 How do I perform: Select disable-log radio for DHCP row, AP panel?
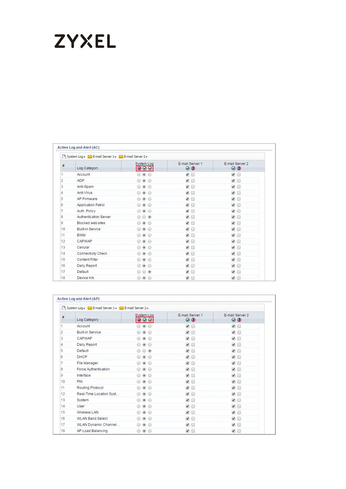tap(139, 357)
